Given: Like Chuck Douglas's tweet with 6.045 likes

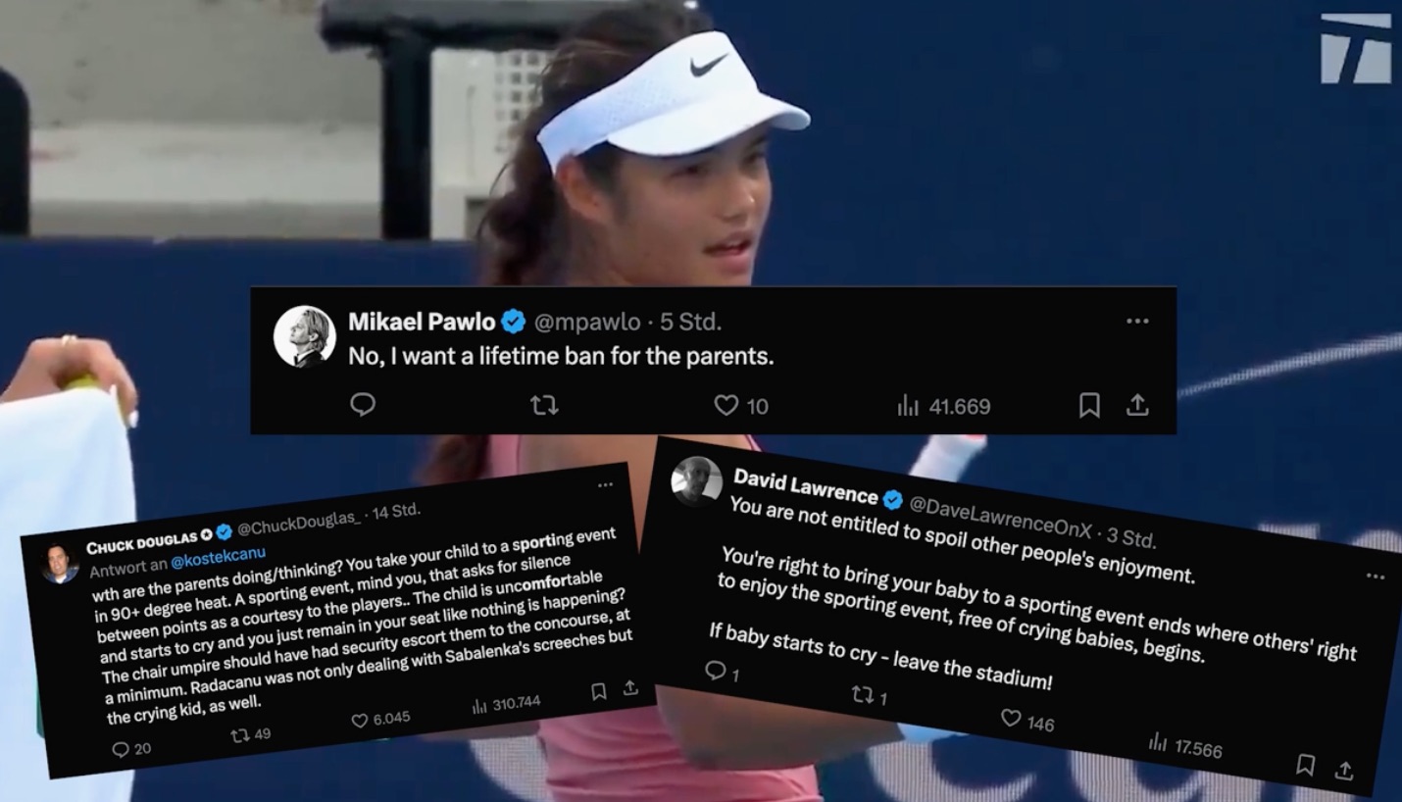Looking at the screenshot, I should (x=360, y=721).
